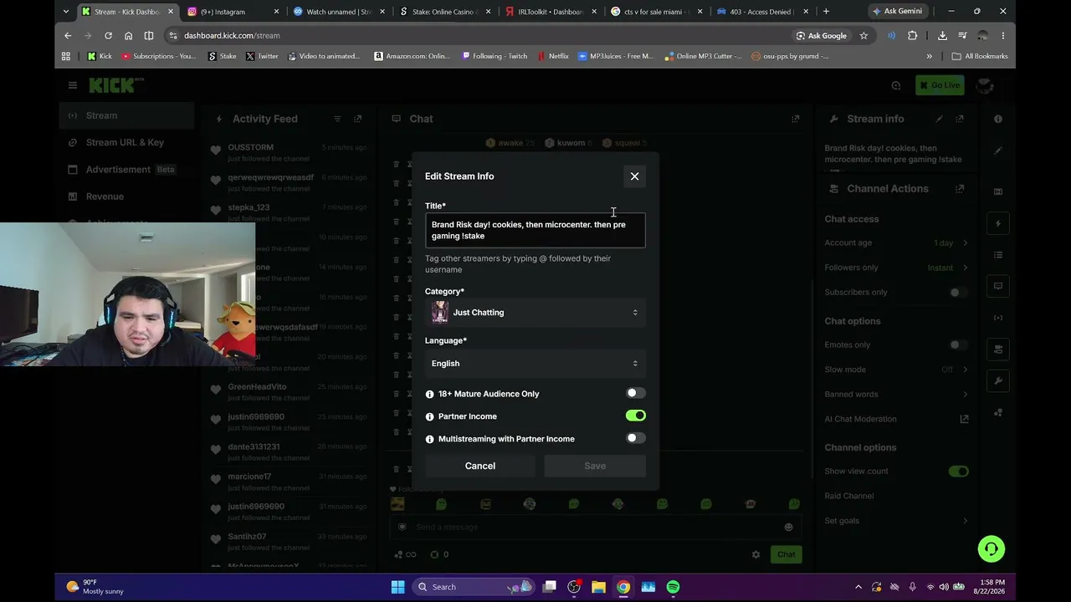The image size is (1071, 602).
Task: Open the Activity Feed filter icon
Action: (x=337, y=119)
